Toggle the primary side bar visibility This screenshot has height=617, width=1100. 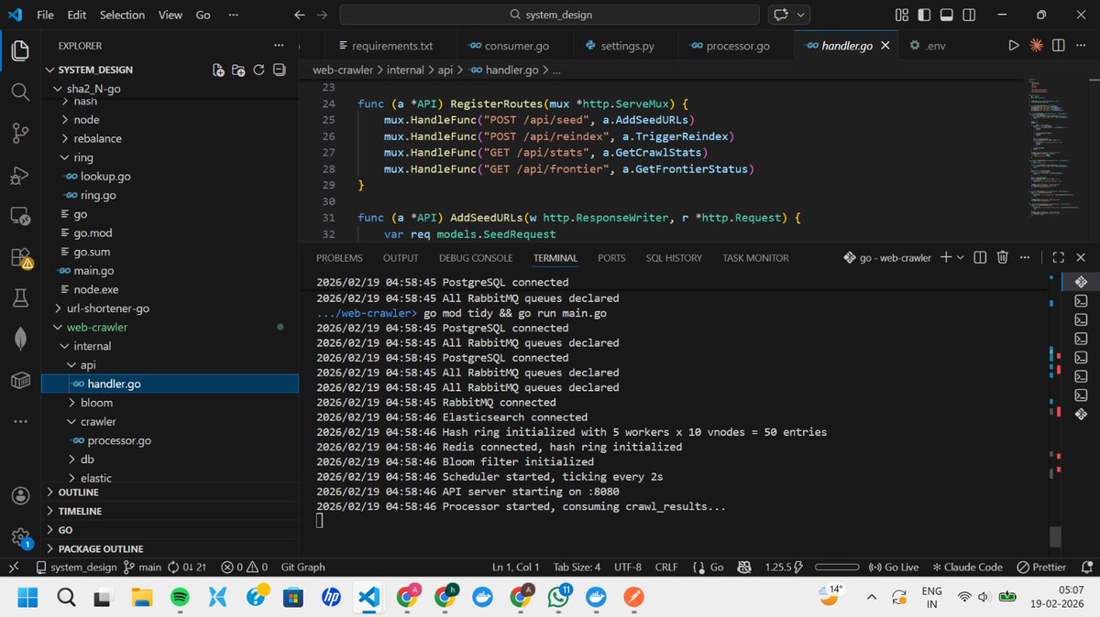(x=922, y=15)
